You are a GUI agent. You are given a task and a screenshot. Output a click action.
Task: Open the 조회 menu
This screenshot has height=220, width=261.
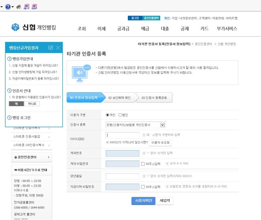pyautogui.click(x=82, y=29)
